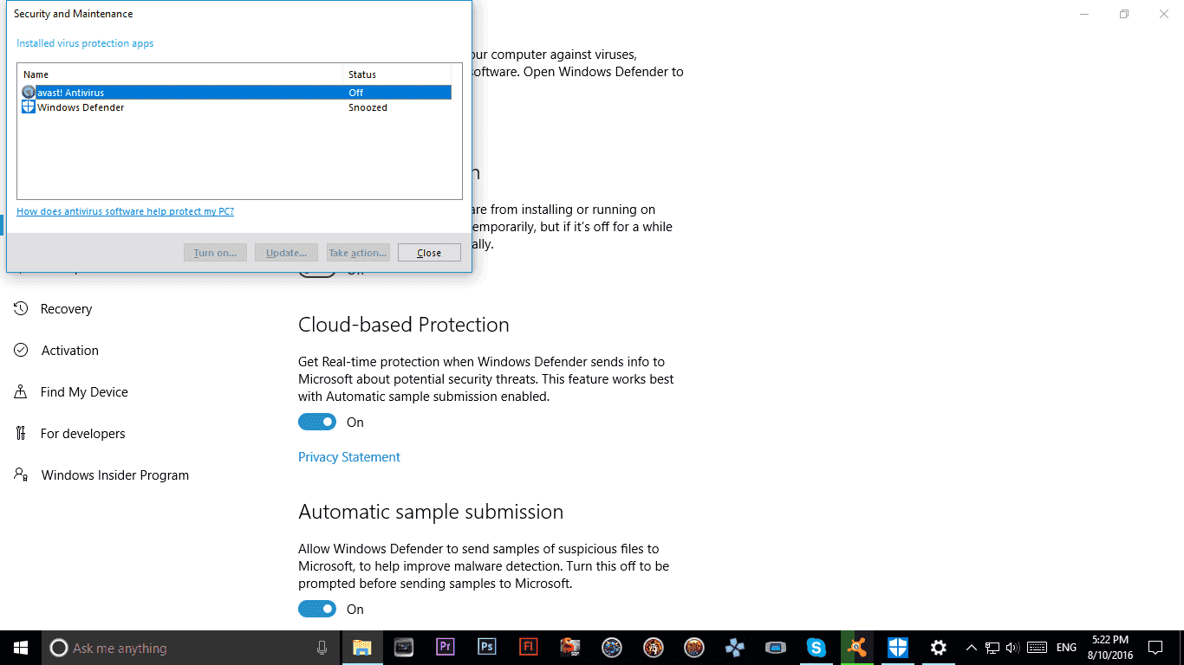Select the Windows Defender row in the list

[236, 107]
